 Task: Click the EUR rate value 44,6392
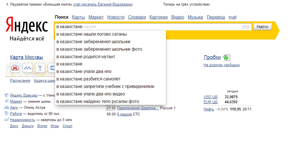[231, 102]
